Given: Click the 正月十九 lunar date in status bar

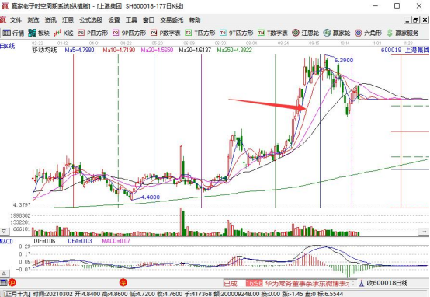Looking at the screenshot, I should pyautogui.click(x=17, y=294).
